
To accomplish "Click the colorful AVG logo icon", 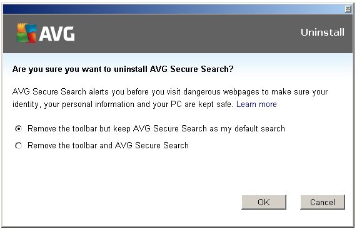I will [27, 33].
